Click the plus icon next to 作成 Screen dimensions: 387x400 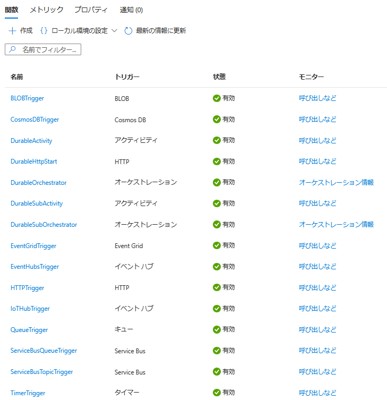[12, 31]
